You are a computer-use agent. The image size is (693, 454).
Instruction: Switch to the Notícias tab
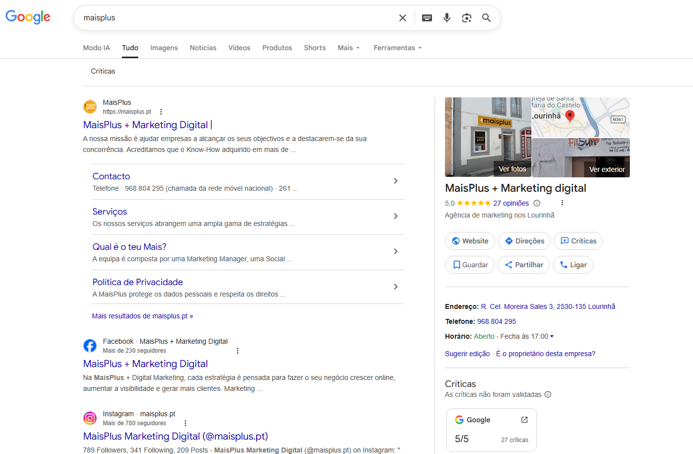coord(203,48)
